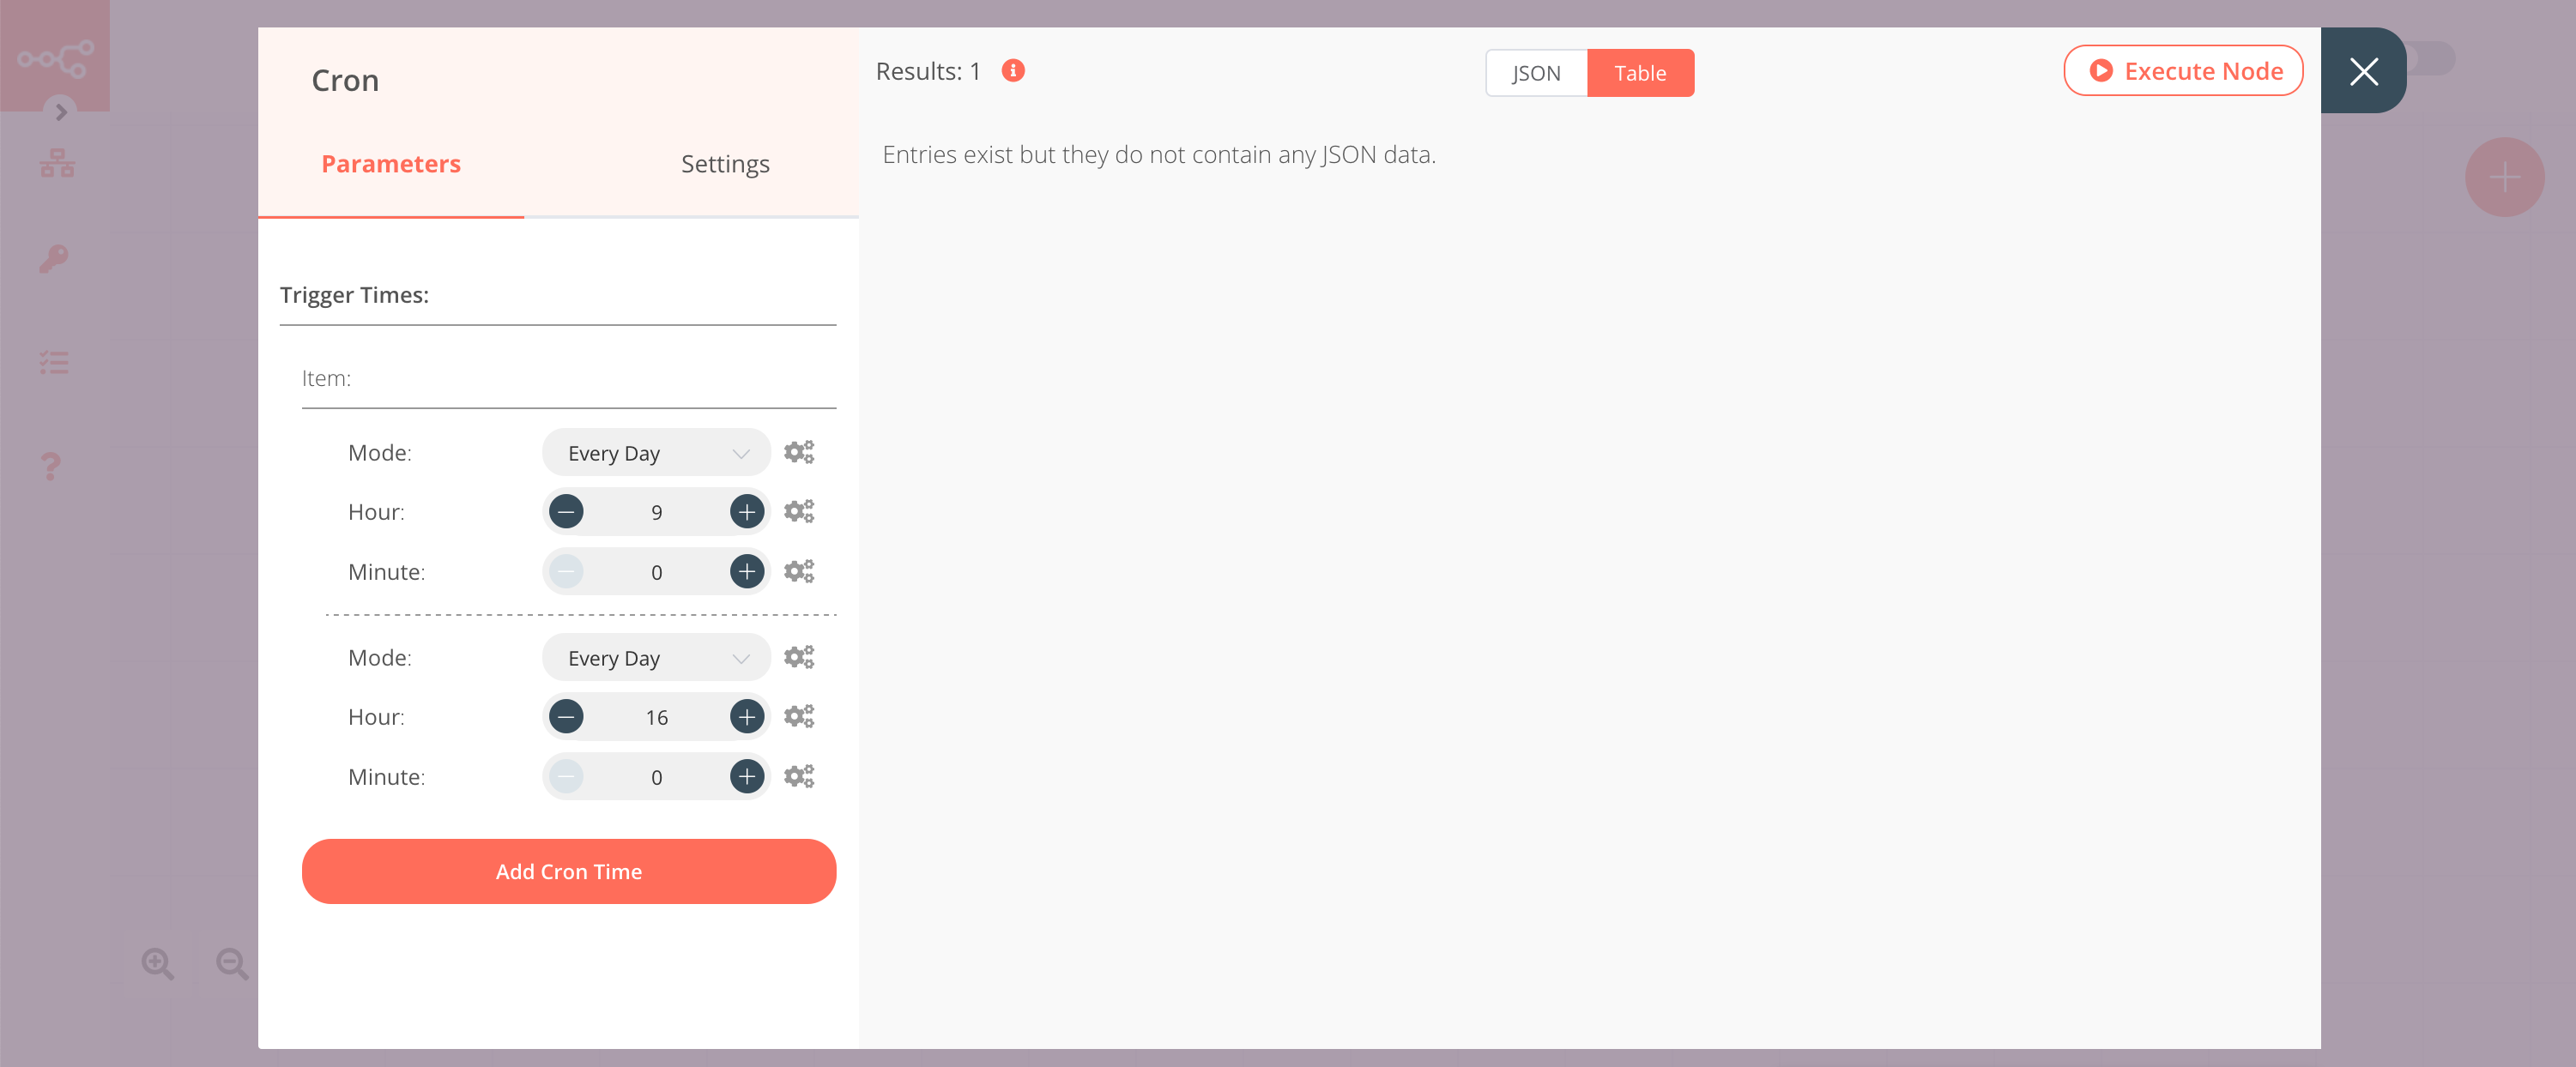The height and width of the screenshot is (1067, 2576).
Task: Keep Table view selected for results
Action: (x=1640, y=72)
